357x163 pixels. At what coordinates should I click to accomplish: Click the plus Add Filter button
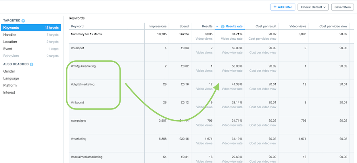click(x=283, y=7)
